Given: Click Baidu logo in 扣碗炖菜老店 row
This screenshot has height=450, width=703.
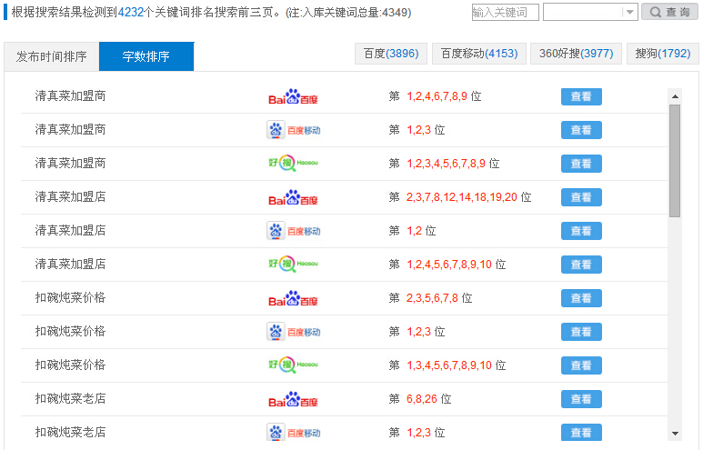Looking at the screenshot, I should [293, 399].
